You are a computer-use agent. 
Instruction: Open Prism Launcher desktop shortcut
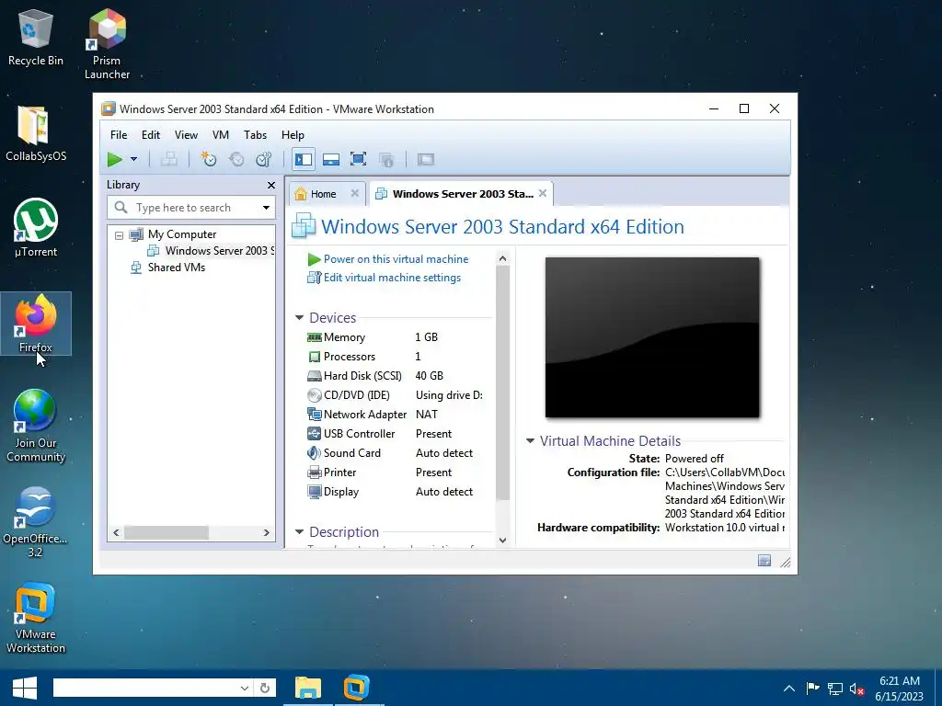tap(107, 44)
